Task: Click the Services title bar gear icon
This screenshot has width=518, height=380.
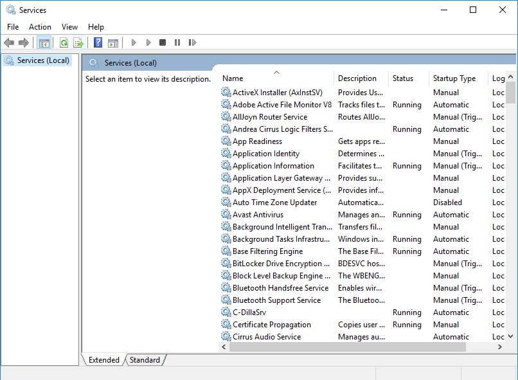Action: [11, 10]
